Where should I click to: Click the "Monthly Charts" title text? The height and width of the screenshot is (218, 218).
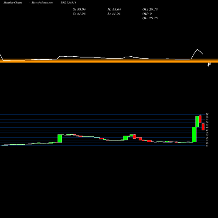(x=13, y=3)
